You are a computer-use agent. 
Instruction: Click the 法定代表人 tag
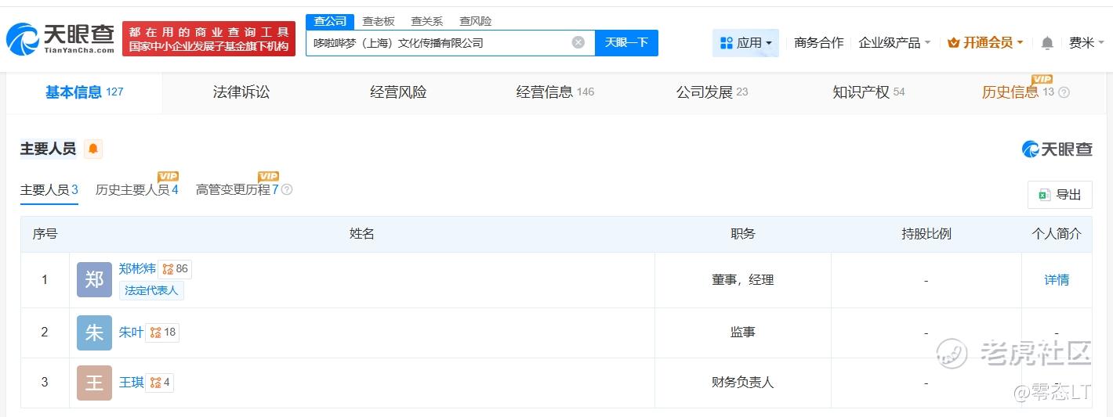click(x=151, y=290)
